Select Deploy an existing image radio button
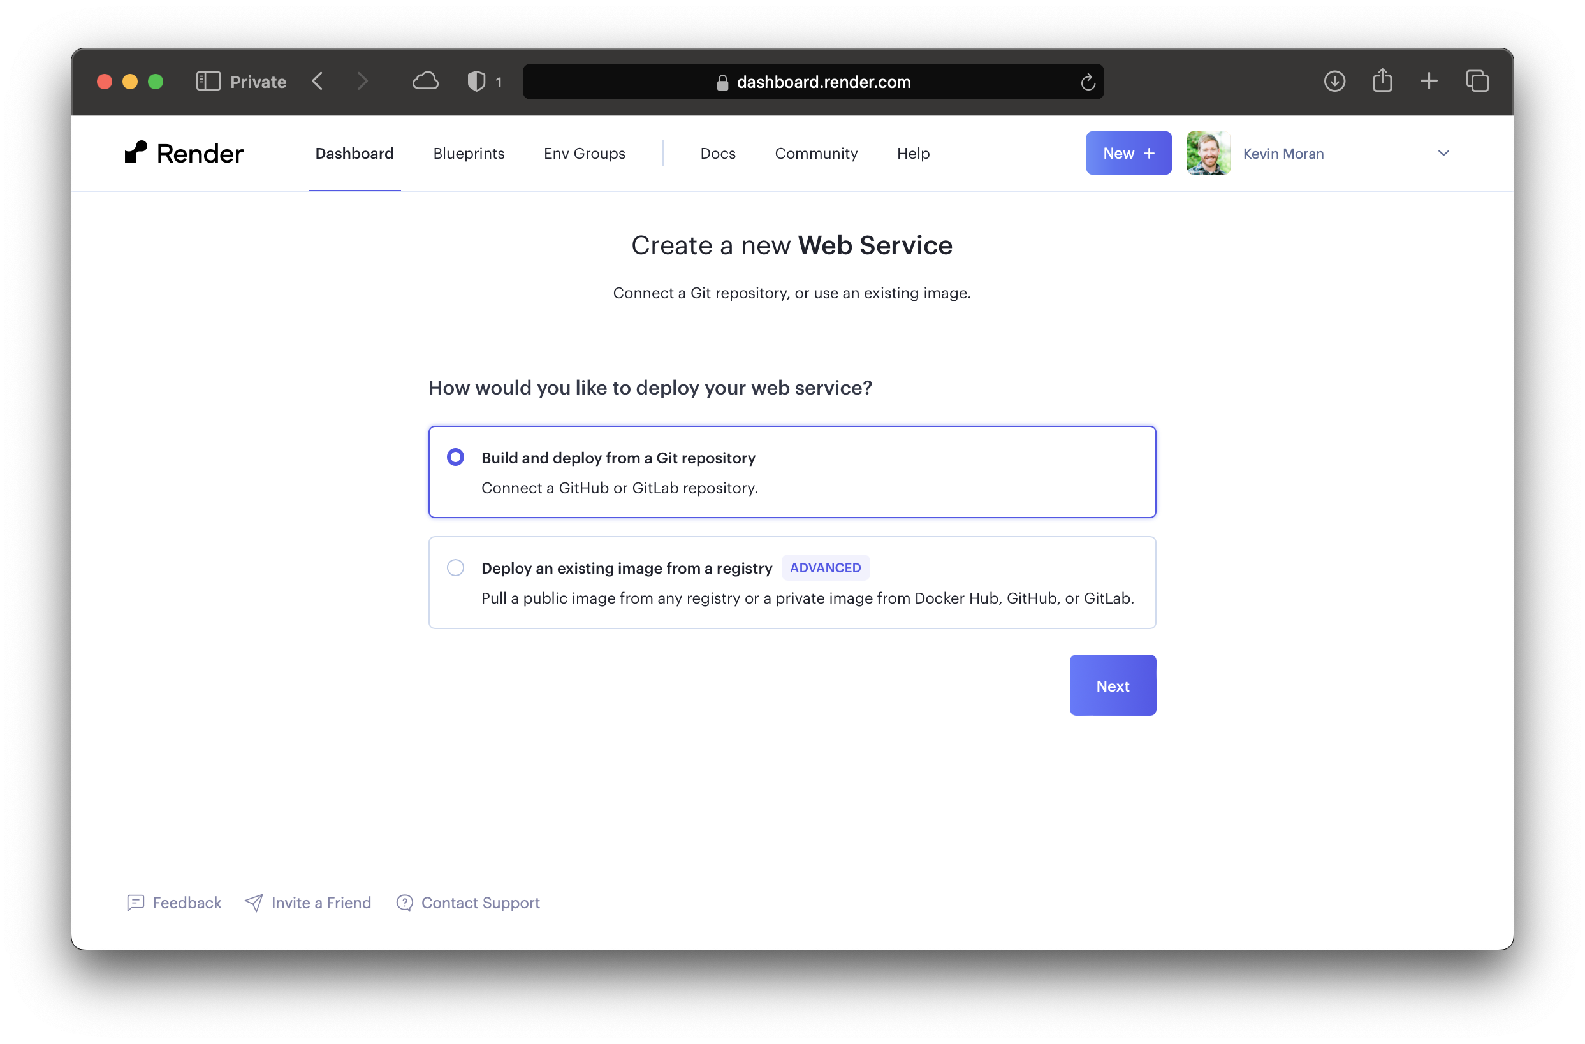This screenshot has height=1044, width=1585. tap(455, 567)
